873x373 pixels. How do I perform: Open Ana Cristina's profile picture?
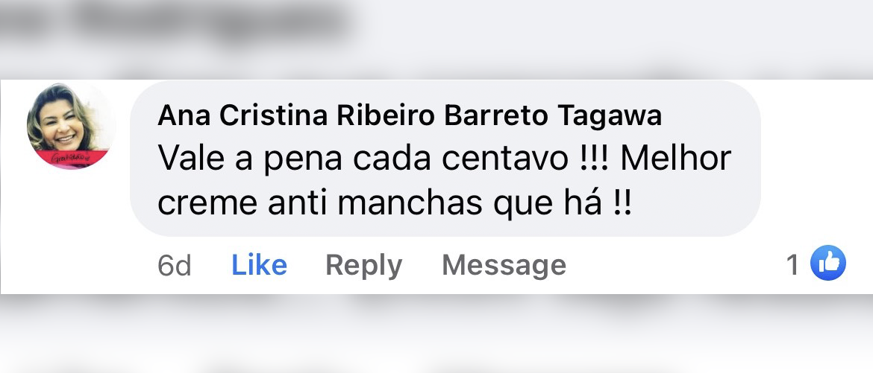pyautogui.click(x=71, y=125)
